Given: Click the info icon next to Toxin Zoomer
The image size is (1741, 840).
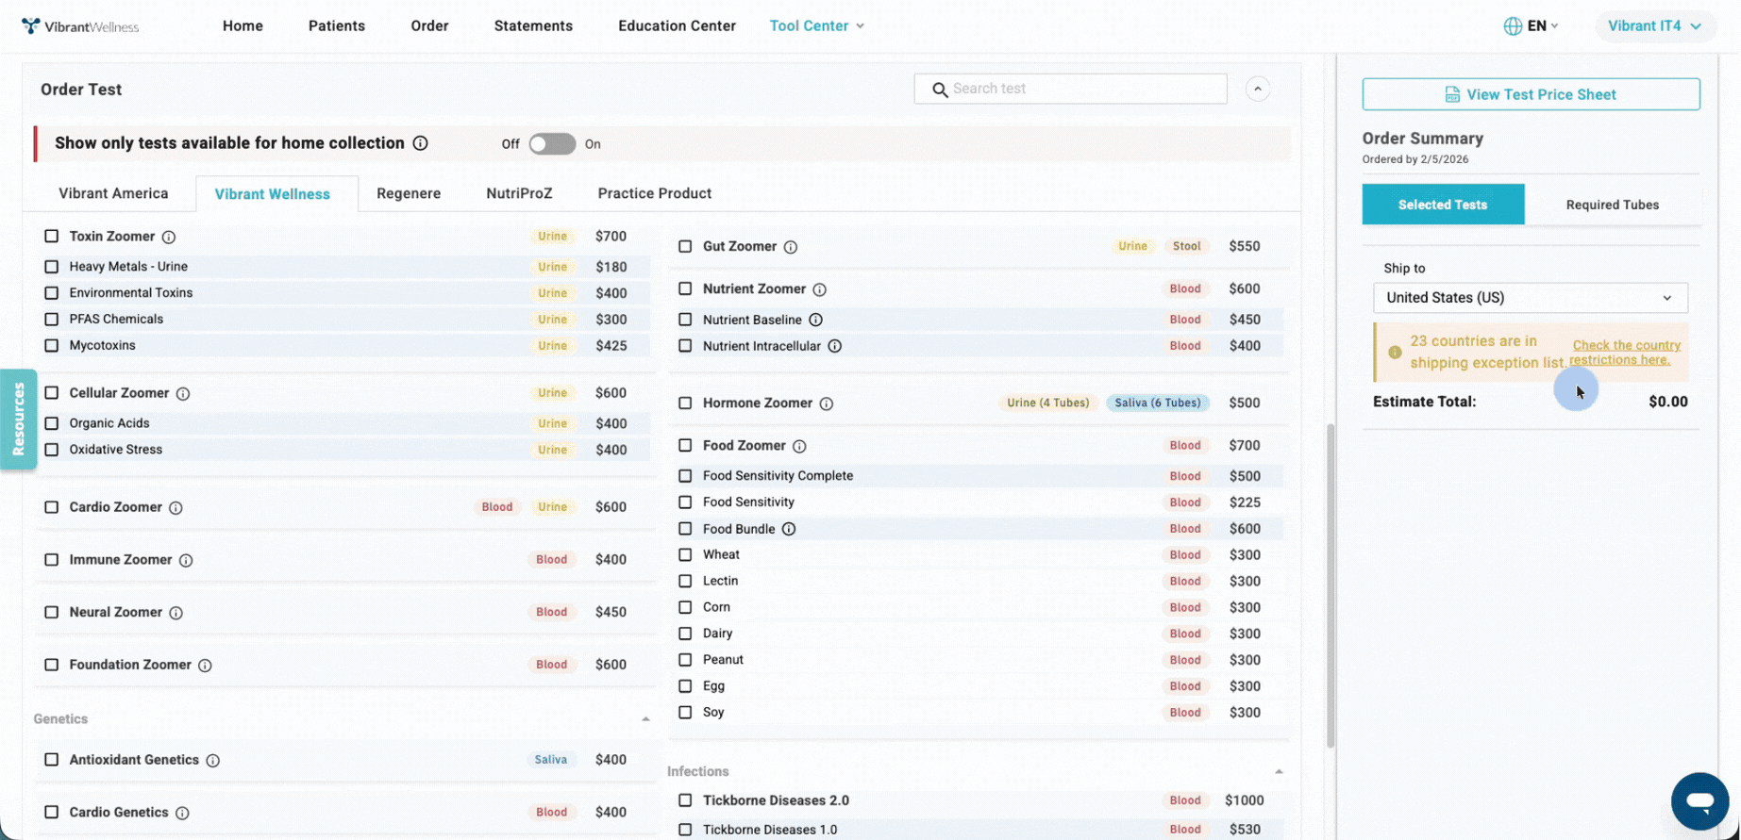Looking at the screenshot, I should 168,237.
